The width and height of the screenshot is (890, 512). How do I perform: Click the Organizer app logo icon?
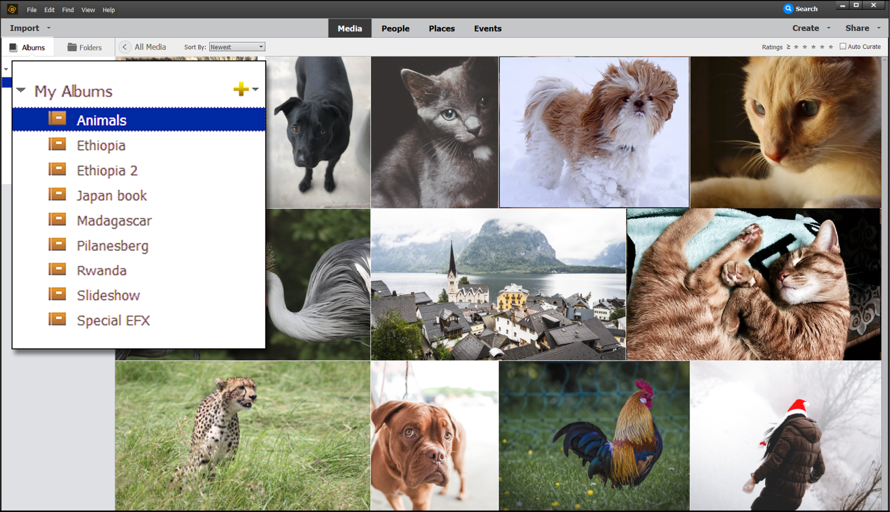pos(12,9)
